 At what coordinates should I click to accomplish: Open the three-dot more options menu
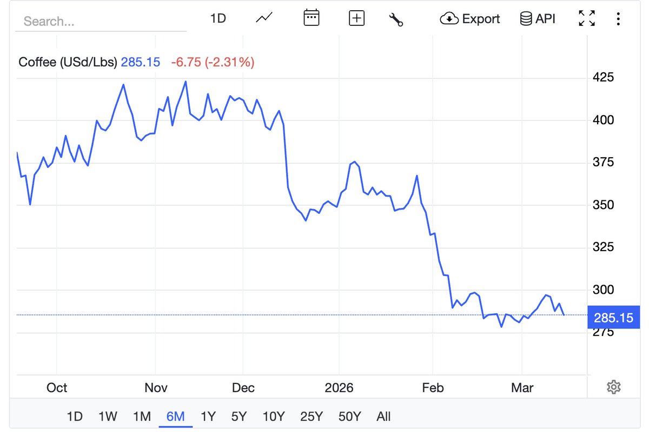pos(618,18)
